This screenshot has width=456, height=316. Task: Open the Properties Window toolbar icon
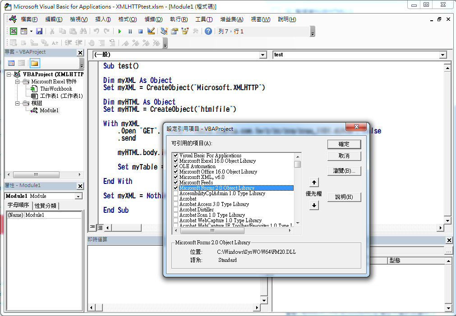click(175, 31)
